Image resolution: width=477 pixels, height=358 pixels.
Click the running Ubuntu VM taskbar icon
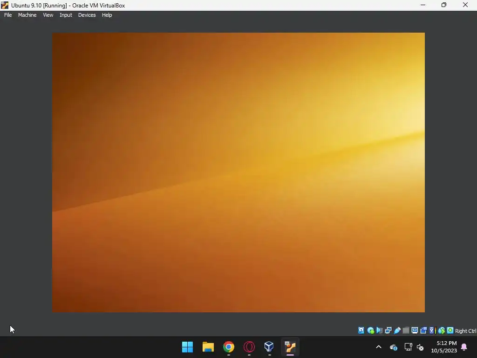290,347
